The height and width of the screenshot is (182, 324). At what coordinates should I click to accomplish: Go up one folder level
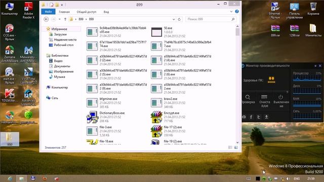pos(65,19)
